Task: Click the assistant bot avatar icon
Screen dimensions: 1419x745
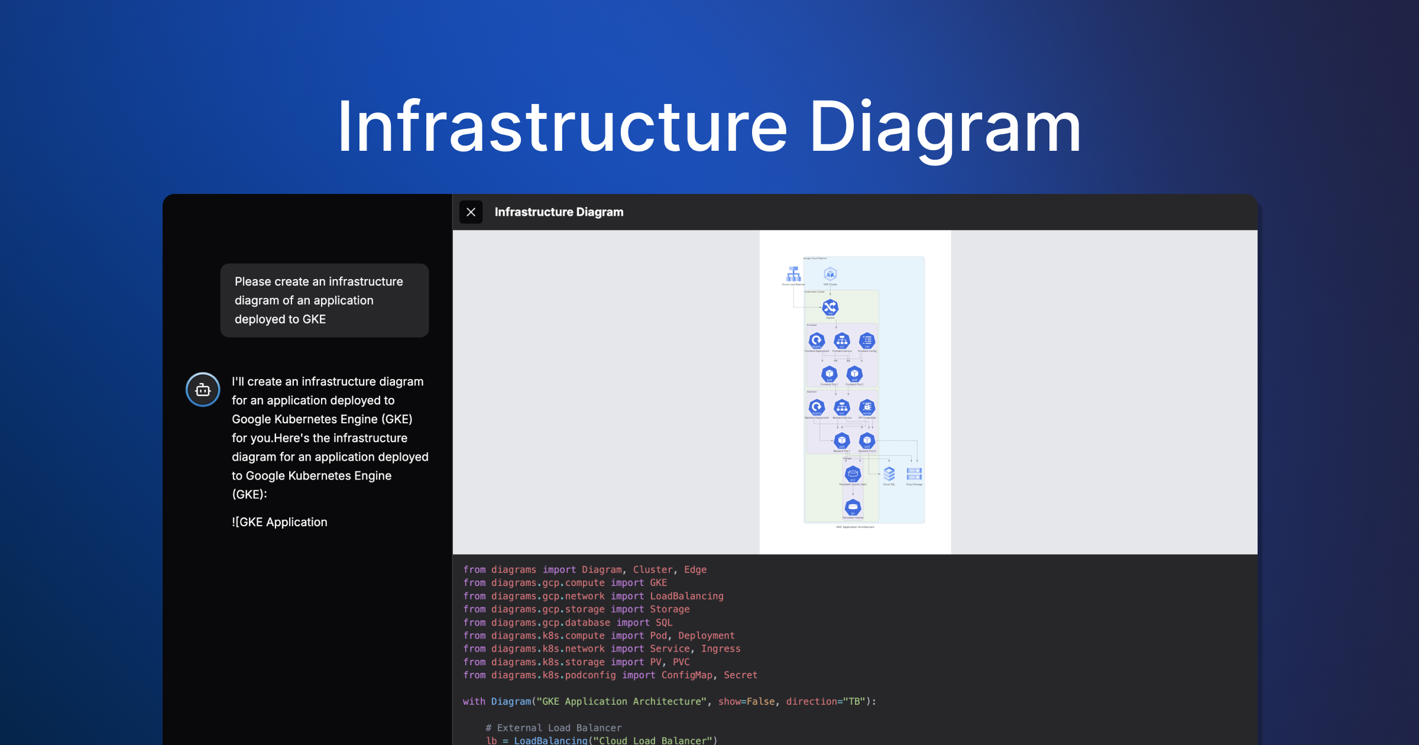Action: [203, 390]
